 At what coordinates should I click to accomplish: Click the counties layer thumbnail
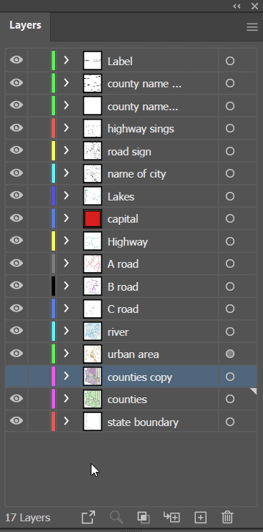click(92, 400)
